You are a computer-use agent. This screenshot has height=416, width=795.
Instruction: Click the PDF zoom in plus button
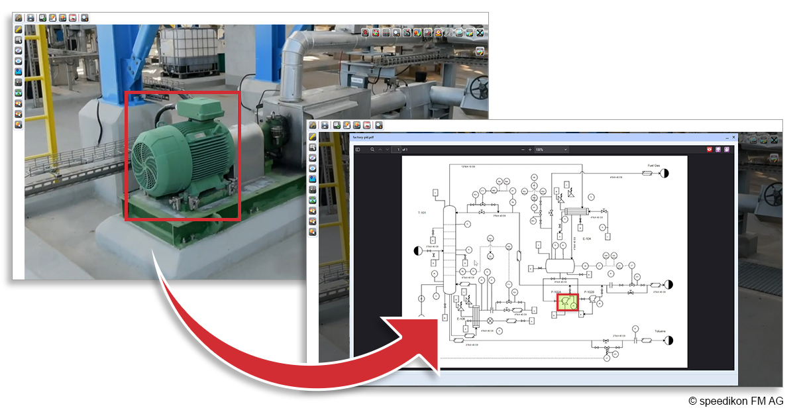[530, 150]
